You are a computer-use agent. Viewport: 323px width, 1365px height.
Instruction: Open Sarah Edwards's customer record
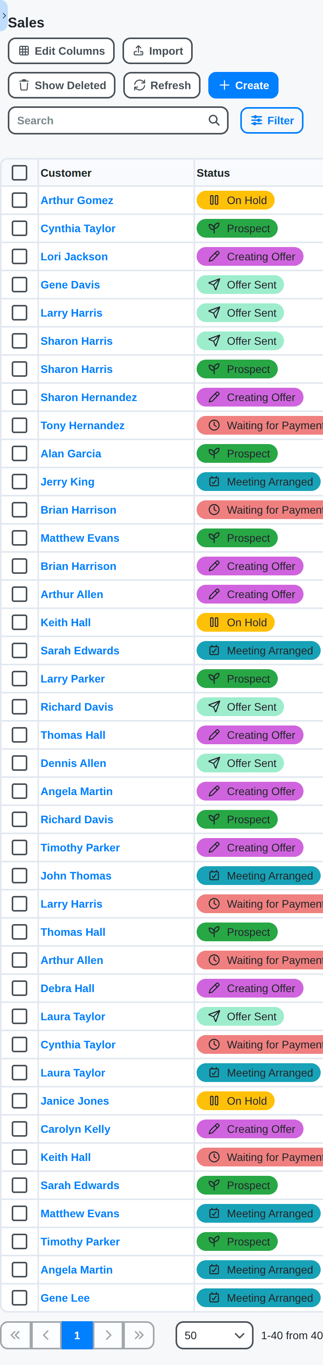[x=80, y=650]
